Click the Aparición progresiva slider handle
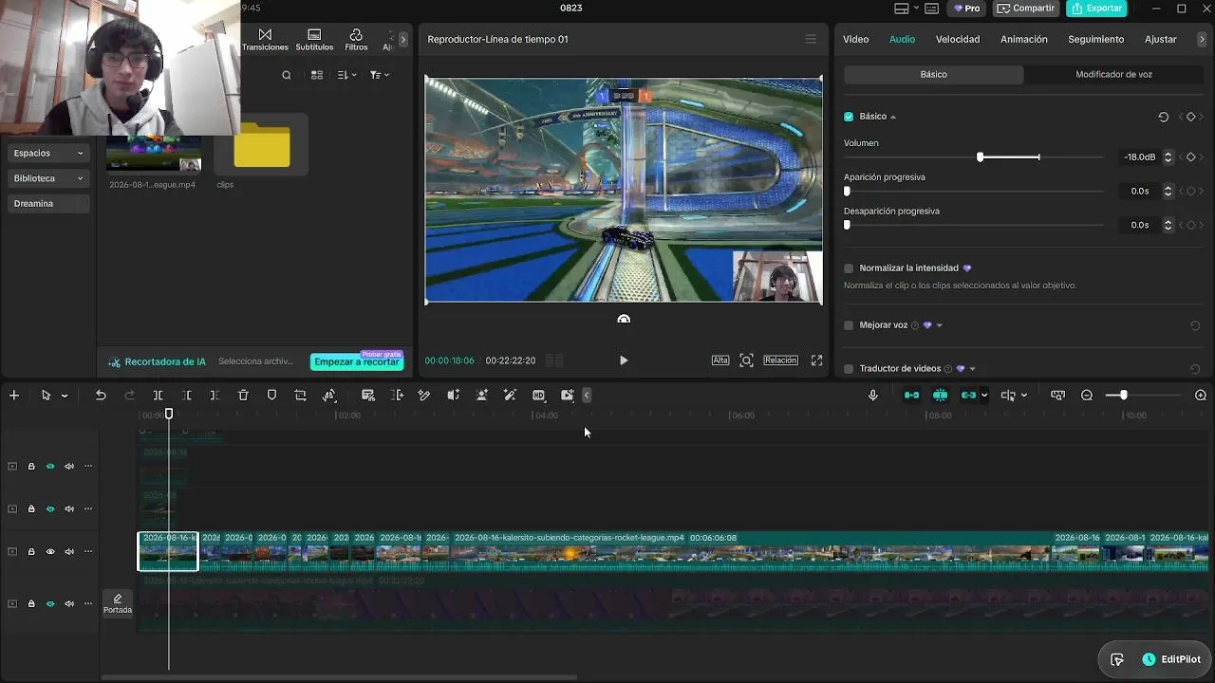This screenshot has height=683, width=1215. pyautogui.click(x=848, y=192)
